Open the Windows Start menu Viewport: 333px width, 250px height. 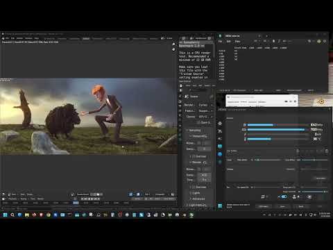coord(5,215)
